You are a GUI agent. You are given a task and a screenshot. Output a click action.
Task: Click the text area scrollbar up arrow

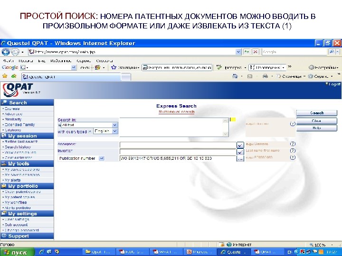pyautogui.click(x=225, y=120)
